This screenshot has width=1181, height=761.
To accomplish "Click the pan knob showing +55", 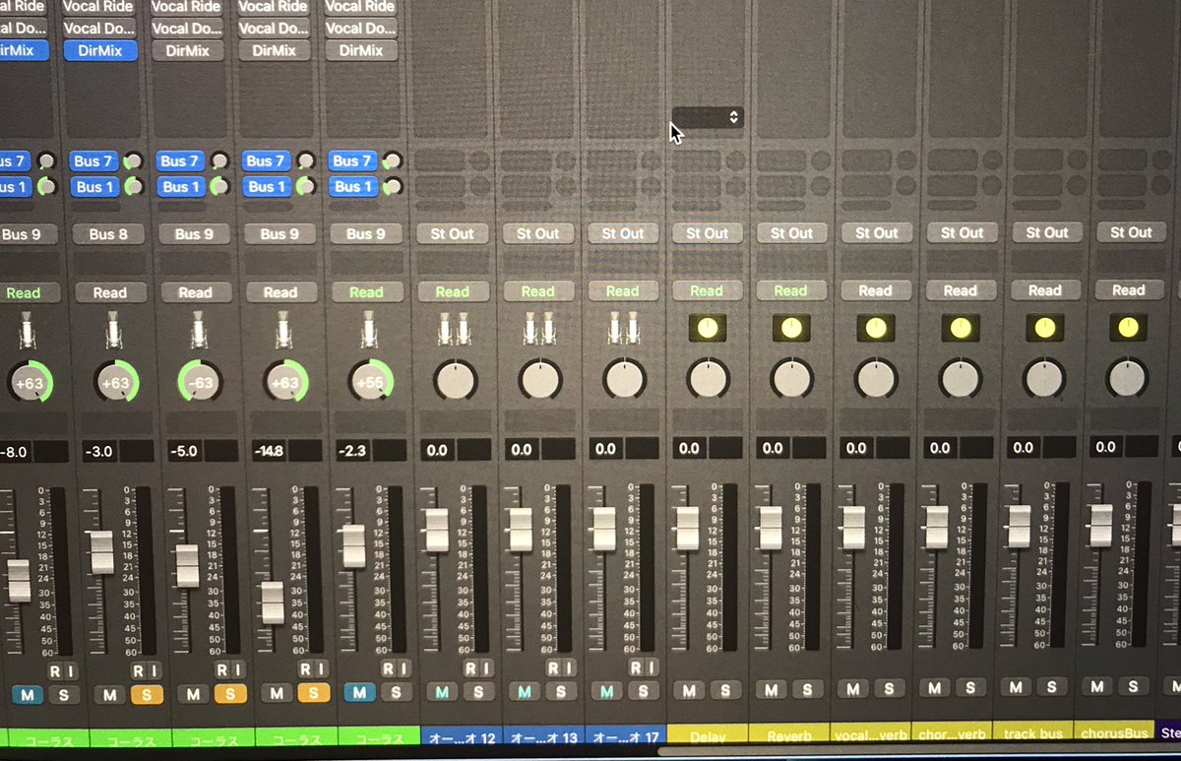I will pyautogui.click(x=370, y=382).
